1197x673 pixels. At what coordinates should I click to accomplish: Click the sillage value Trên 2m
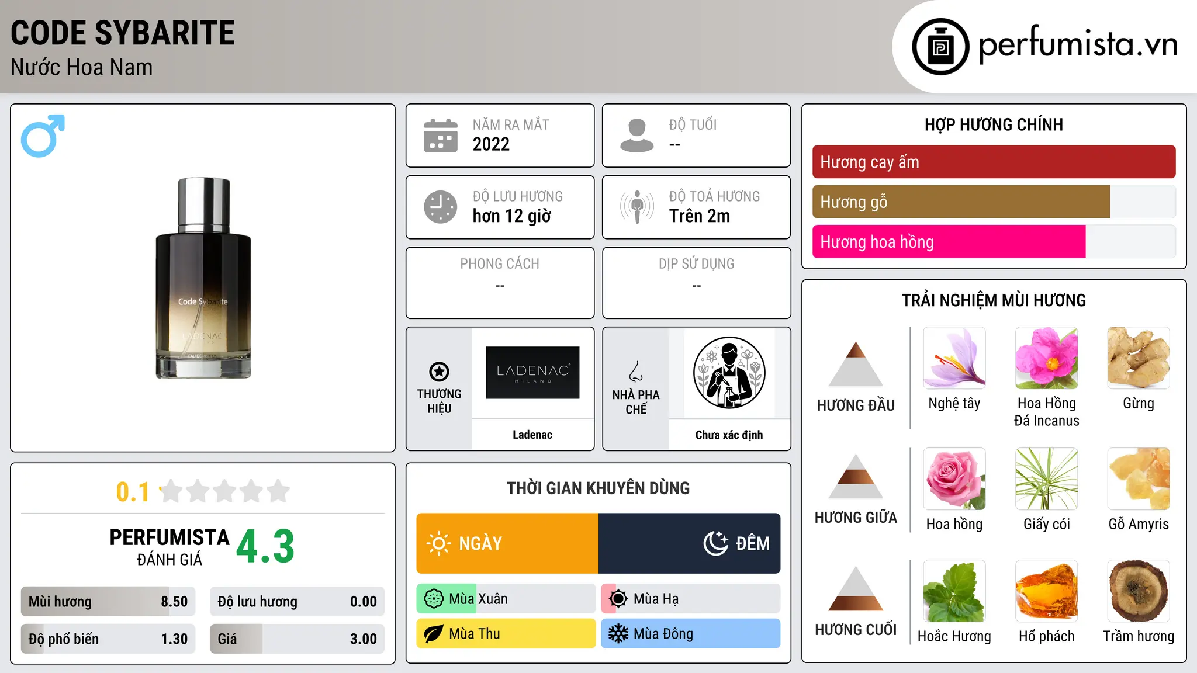pos(700,216)
